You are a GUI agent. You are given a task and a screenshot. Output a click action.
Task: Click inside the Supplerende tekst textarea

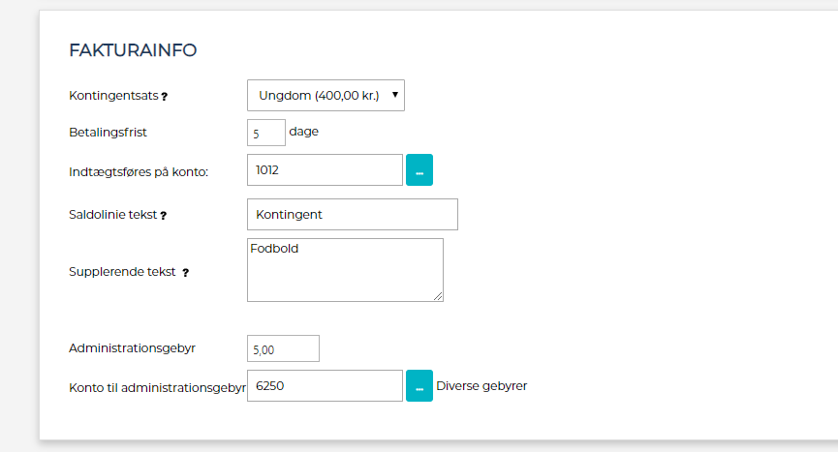[345, 270]
